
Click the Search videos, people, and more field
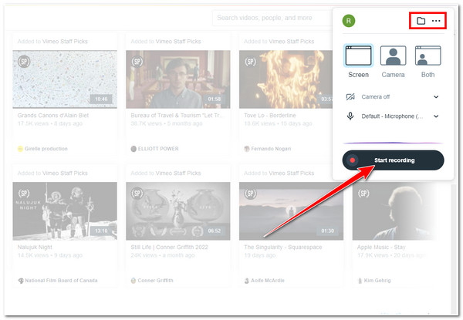[272, 18]
